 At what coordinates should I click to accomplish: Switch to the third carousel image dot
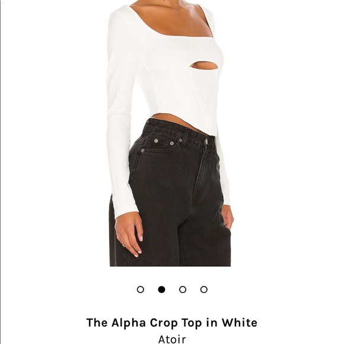coord(183,289)
